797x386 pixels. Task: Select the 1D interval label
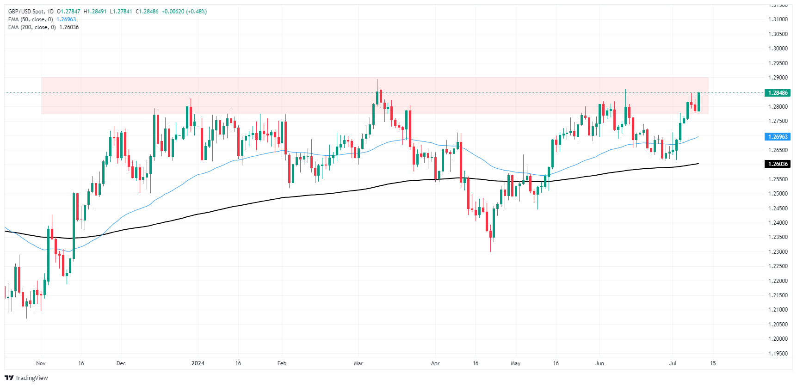(50, 12)
